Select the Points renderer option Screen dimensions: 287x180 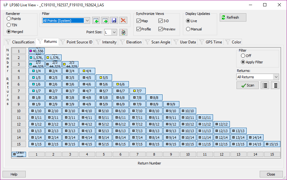coord(14,19)
